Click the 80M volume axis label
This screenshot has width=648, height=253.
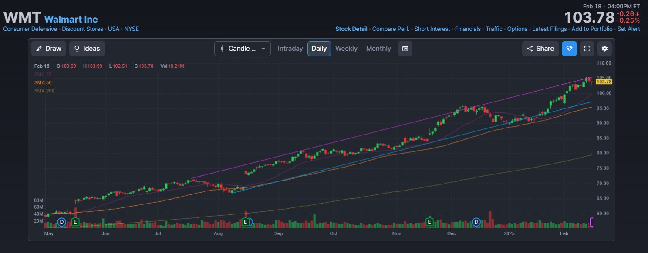(x=38, y=200)
